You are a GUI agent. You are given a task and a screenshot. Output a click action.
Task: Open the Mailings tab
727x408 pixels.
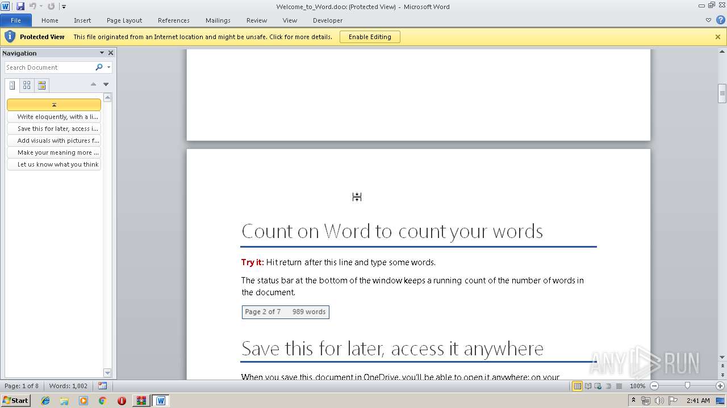(x=218, y=20)
